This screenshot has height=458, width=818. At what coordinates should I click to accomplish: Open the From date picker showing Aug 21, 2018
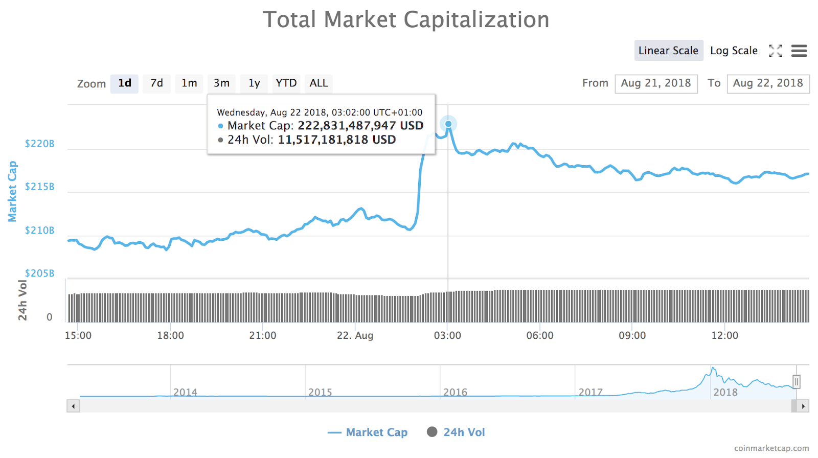coord(656,83)
